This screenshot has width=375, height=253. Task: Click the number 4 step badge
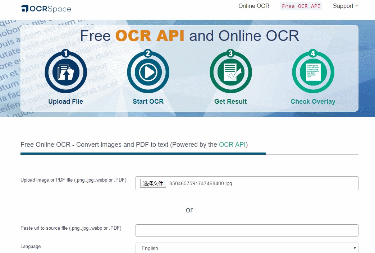pyautogui.click(x=313, y=54)
